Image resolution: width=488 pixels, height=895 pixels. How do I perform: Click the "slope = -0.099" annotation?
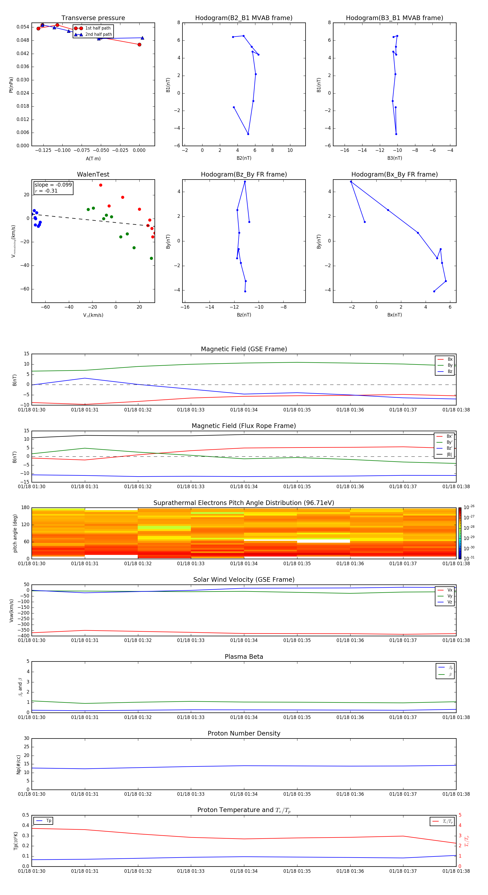53,185
